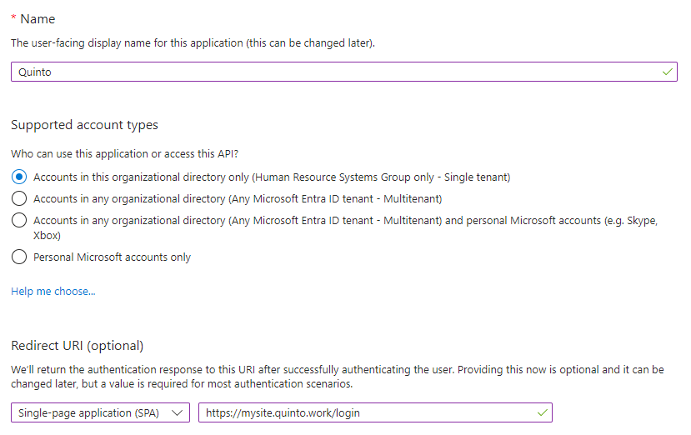Image resolution: width=691 pixels, height=435 pixels.
Task: Click the Redirect URI (optional) heading
Action: click(78, 345)
